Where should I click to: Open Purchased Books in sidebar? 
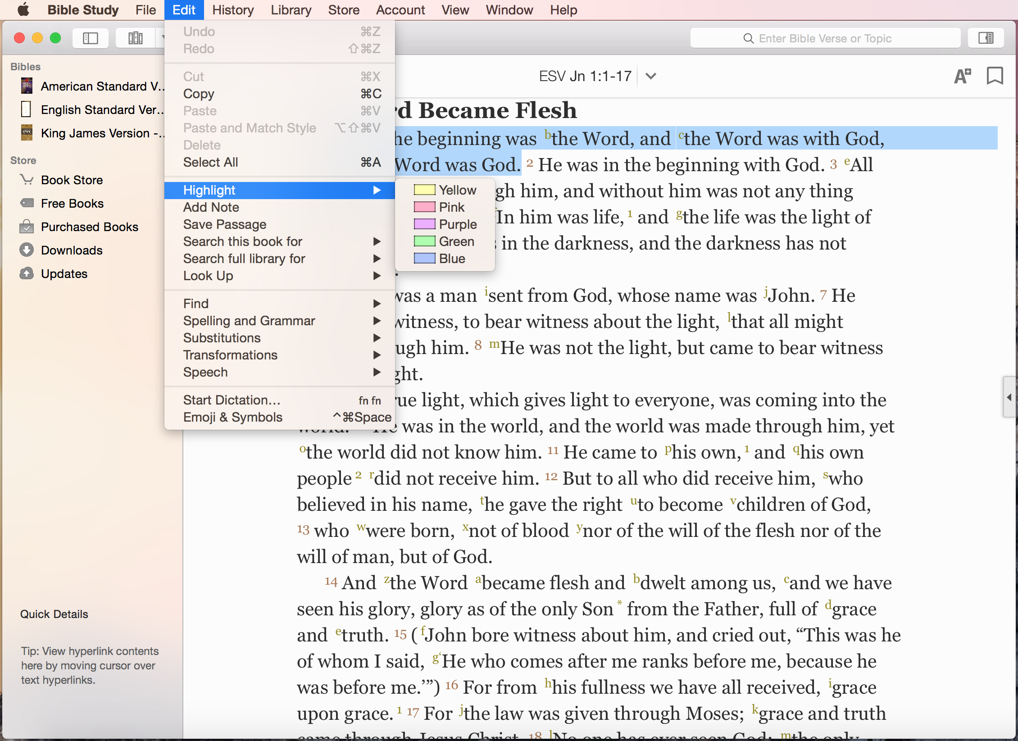[89, 227]
